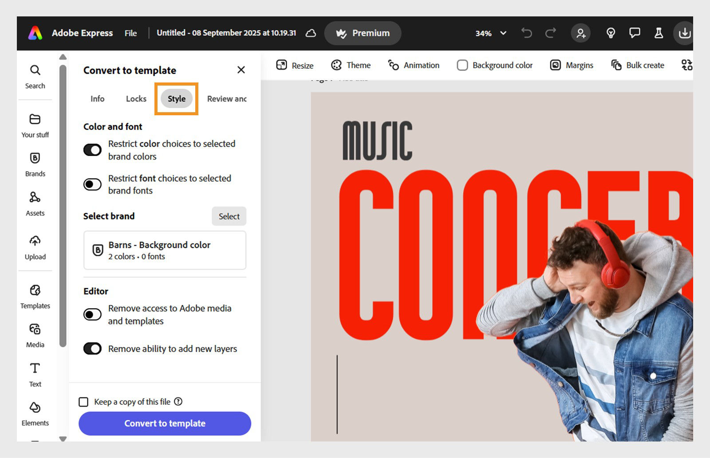
Task: Open Your stuff in sidebar
Action: pyautogui.click(x=35, y=125)
